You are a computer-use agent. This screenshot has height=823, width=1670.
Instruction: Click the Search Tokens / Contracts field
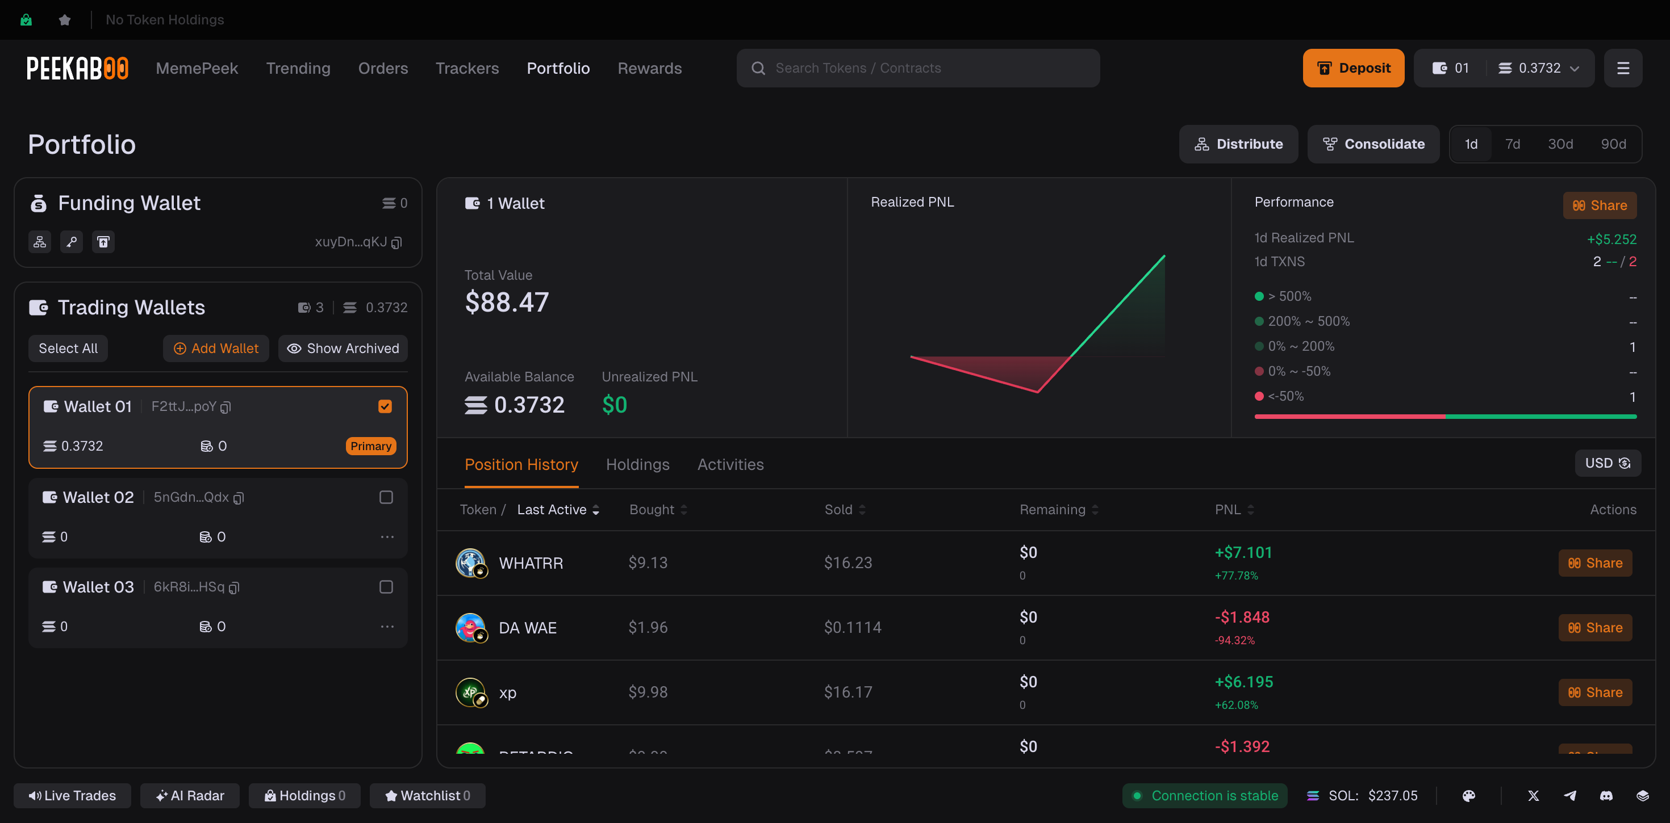(x=917, y=68)
